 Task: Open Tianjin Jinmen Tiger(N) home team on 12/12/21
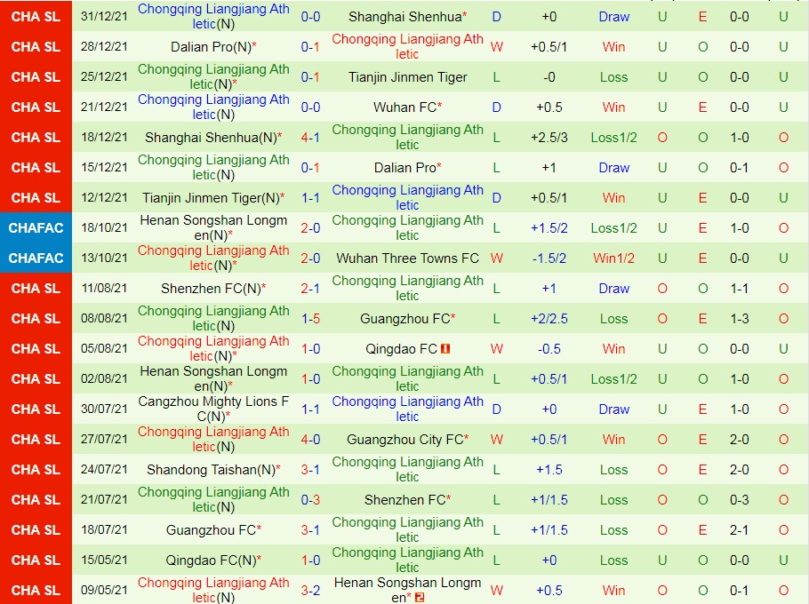click(x=211, y=198)
